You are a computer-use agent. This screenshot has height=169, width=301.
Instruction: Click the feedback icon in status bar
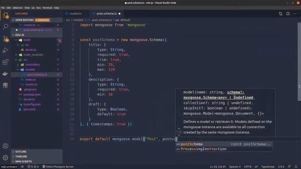289,167
